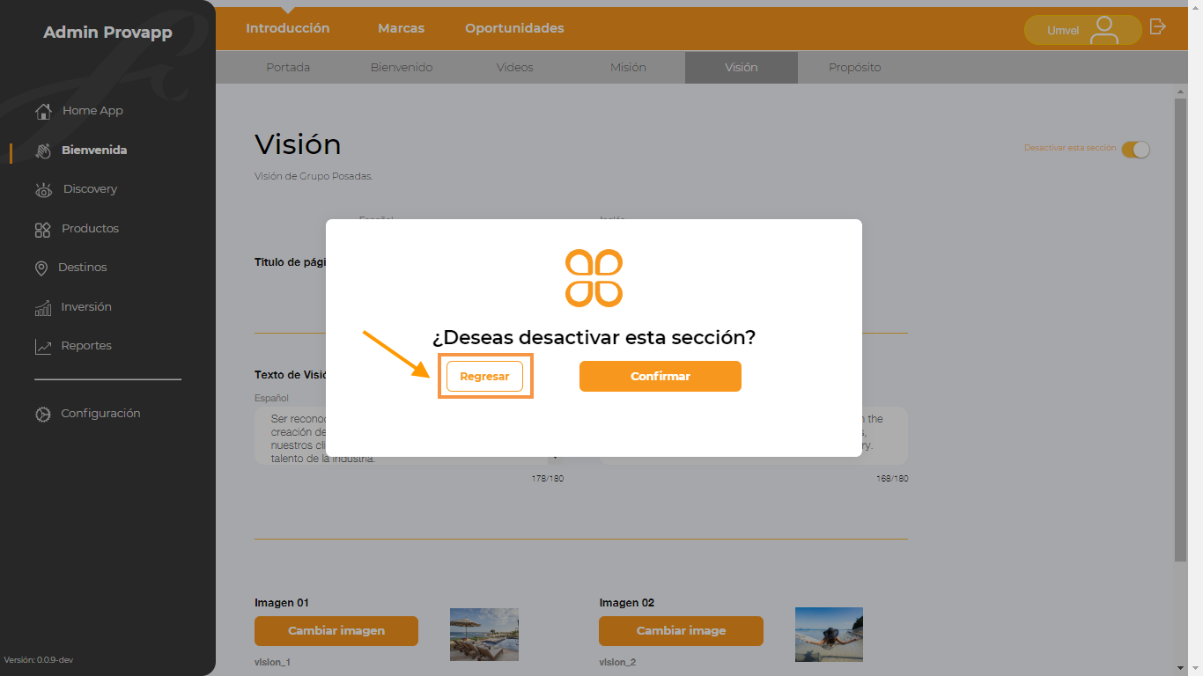Open Destinos label in sidebar

click(x=83, y=268)
